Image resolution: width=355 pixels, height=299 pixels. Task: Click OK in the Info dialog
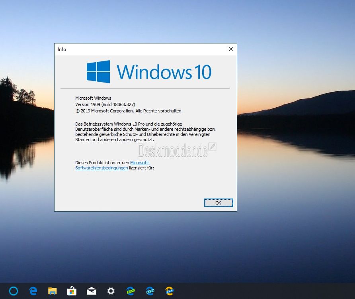click(x=218, y=203)
